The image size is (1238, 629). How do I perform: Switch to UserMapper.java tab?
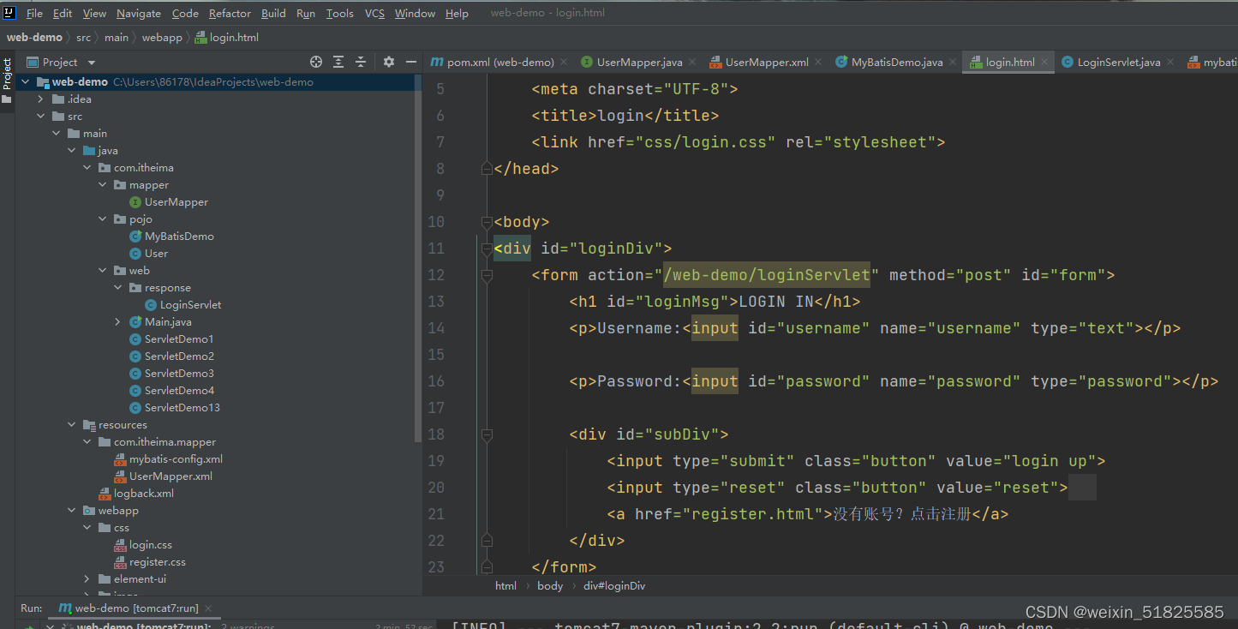tap(639, 62)
